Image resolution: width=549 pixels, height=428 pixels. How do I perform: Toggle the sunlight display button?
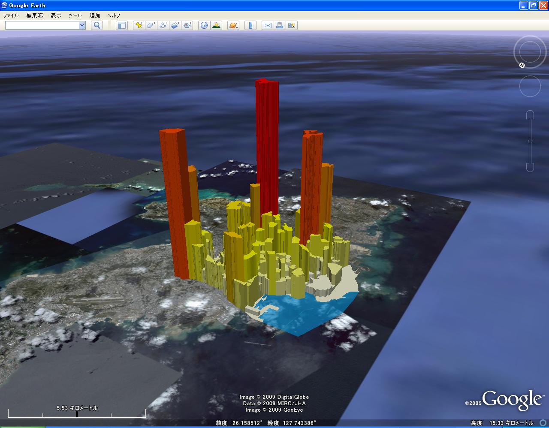click(216, 25)
